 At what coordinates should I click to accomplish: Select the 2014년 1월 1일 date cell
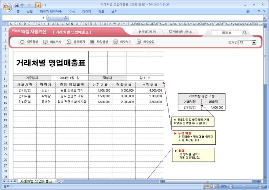point(70,78)
